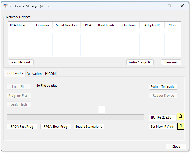Click the Verify Flash button
Screen dimensions: 191x153
(19, 104)
